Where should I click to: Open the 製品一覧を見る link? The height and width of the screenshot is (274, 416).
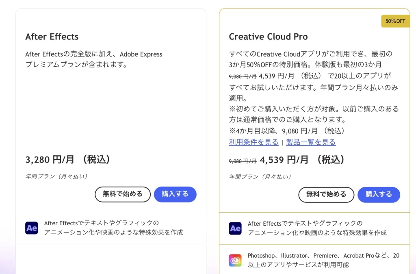[x=311, y=142]
